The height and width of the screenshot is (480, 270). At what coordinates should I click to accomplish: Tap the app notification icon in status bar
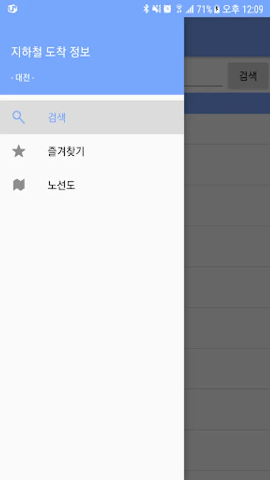point(12,9)
